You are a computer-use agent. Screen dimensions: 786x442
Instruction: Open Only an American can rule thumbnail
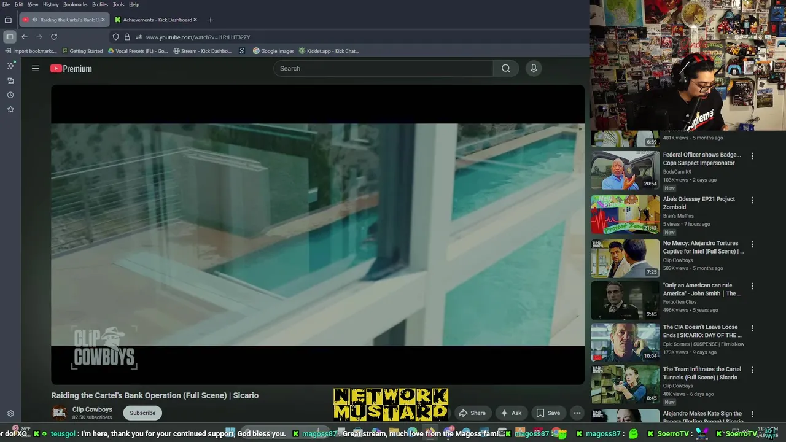coord(625,301)
